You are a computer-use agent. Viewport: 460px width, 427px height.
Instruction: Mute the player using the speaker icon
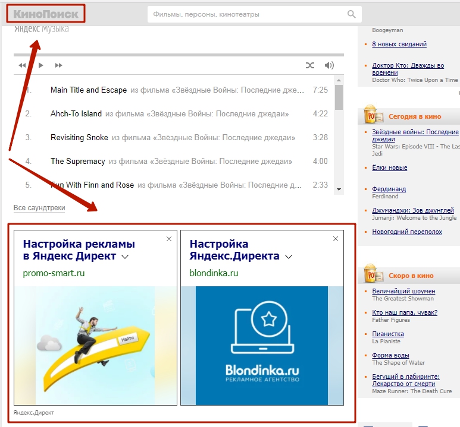coord(329,65)
